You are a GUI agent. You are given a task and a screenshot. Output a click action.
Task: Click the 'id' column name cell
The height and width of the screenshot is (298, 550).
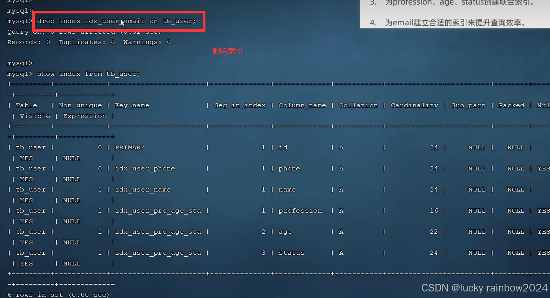[283, 147]
